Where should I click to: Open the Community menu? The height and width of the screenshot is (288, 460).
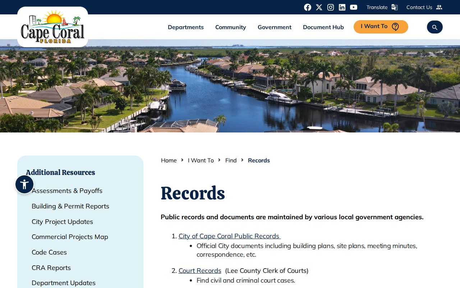click(x=231, y=27)
